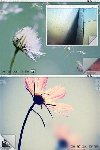Click the network icon in the pink flower desktop tray
100x150 pixels.
[88, 76]
